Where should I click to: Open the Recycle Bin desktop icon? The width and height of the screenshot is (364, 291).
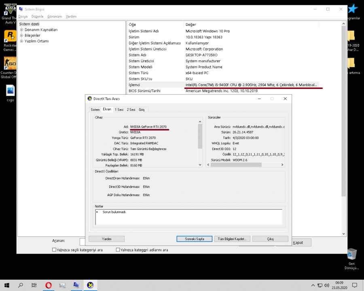click(352, 259)
